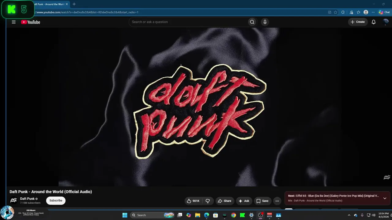Expand the Next up mix playlist panel
The height and width of the screenshot is (220, 392).
point(385,198)
